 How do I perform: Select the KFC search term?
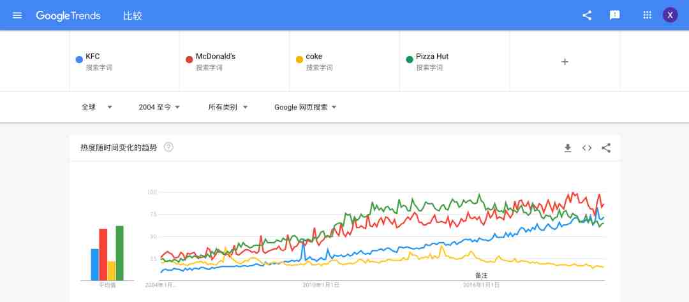click(124, 61)
